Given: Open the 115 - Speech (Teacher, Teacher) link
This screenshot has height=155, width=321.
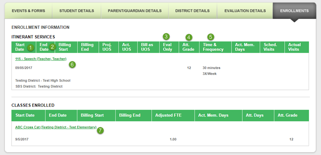Looking at the screenshot, I should click(41, 59).
